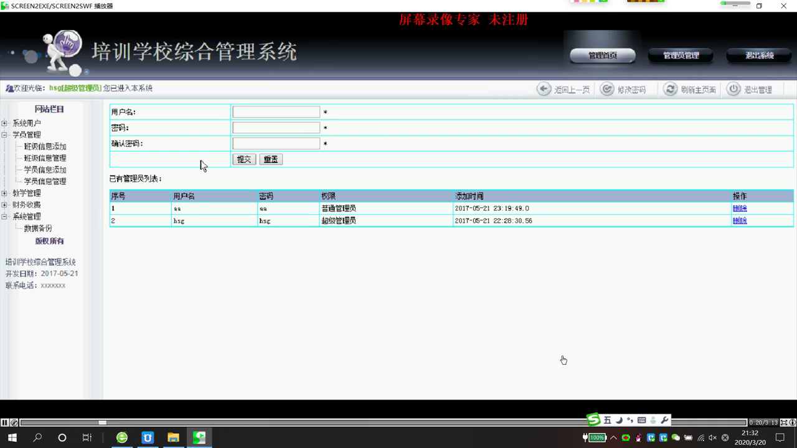Click the Sogou S input method icon
The image size is (797, 448).
(594, 420)
